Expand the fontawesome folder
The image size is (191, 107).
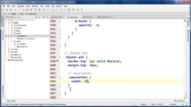pos(12,25)
